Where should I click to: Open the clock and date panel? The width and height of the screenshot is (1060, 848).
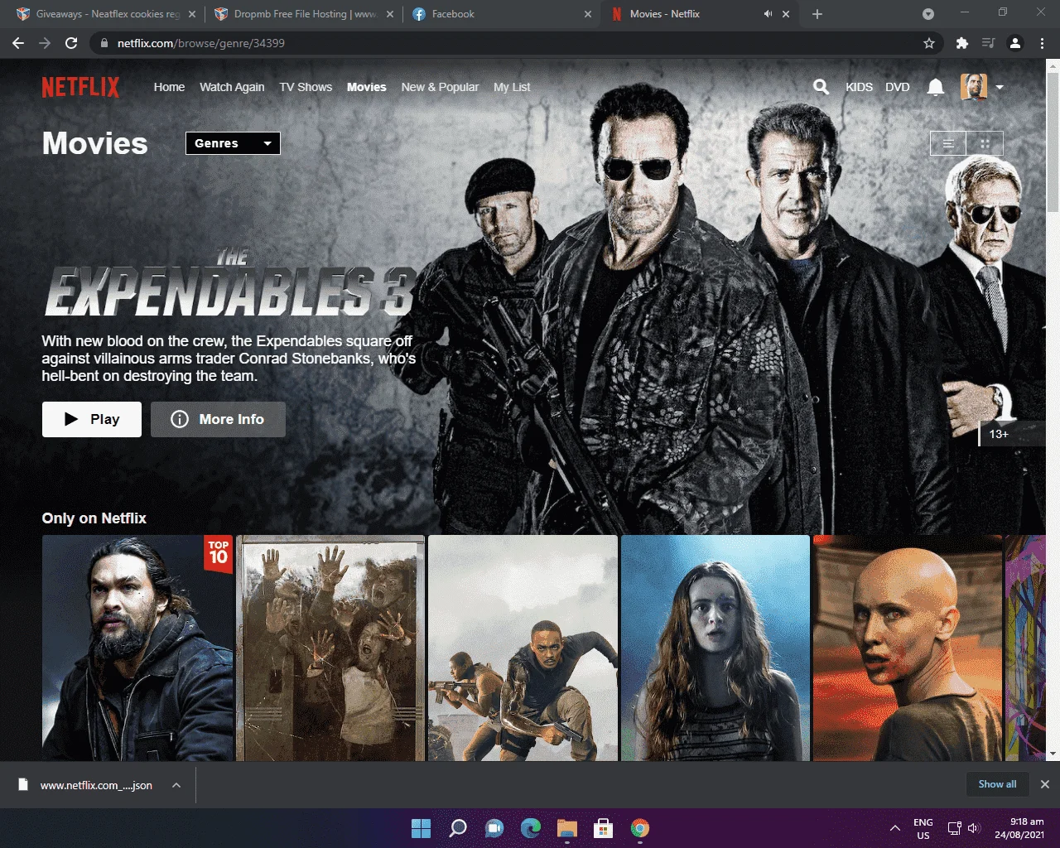point(1021,828)
